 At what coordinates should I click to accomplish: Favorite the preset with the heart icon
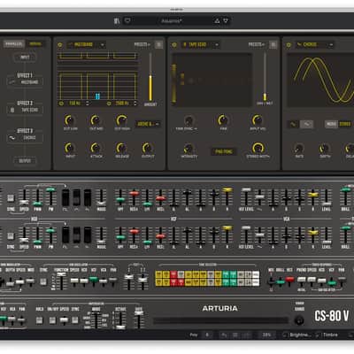click(x=127, y=20)
